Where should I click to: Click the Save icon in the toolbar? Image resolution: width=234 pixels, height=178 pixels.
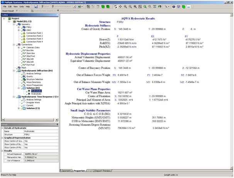(36, 7)
